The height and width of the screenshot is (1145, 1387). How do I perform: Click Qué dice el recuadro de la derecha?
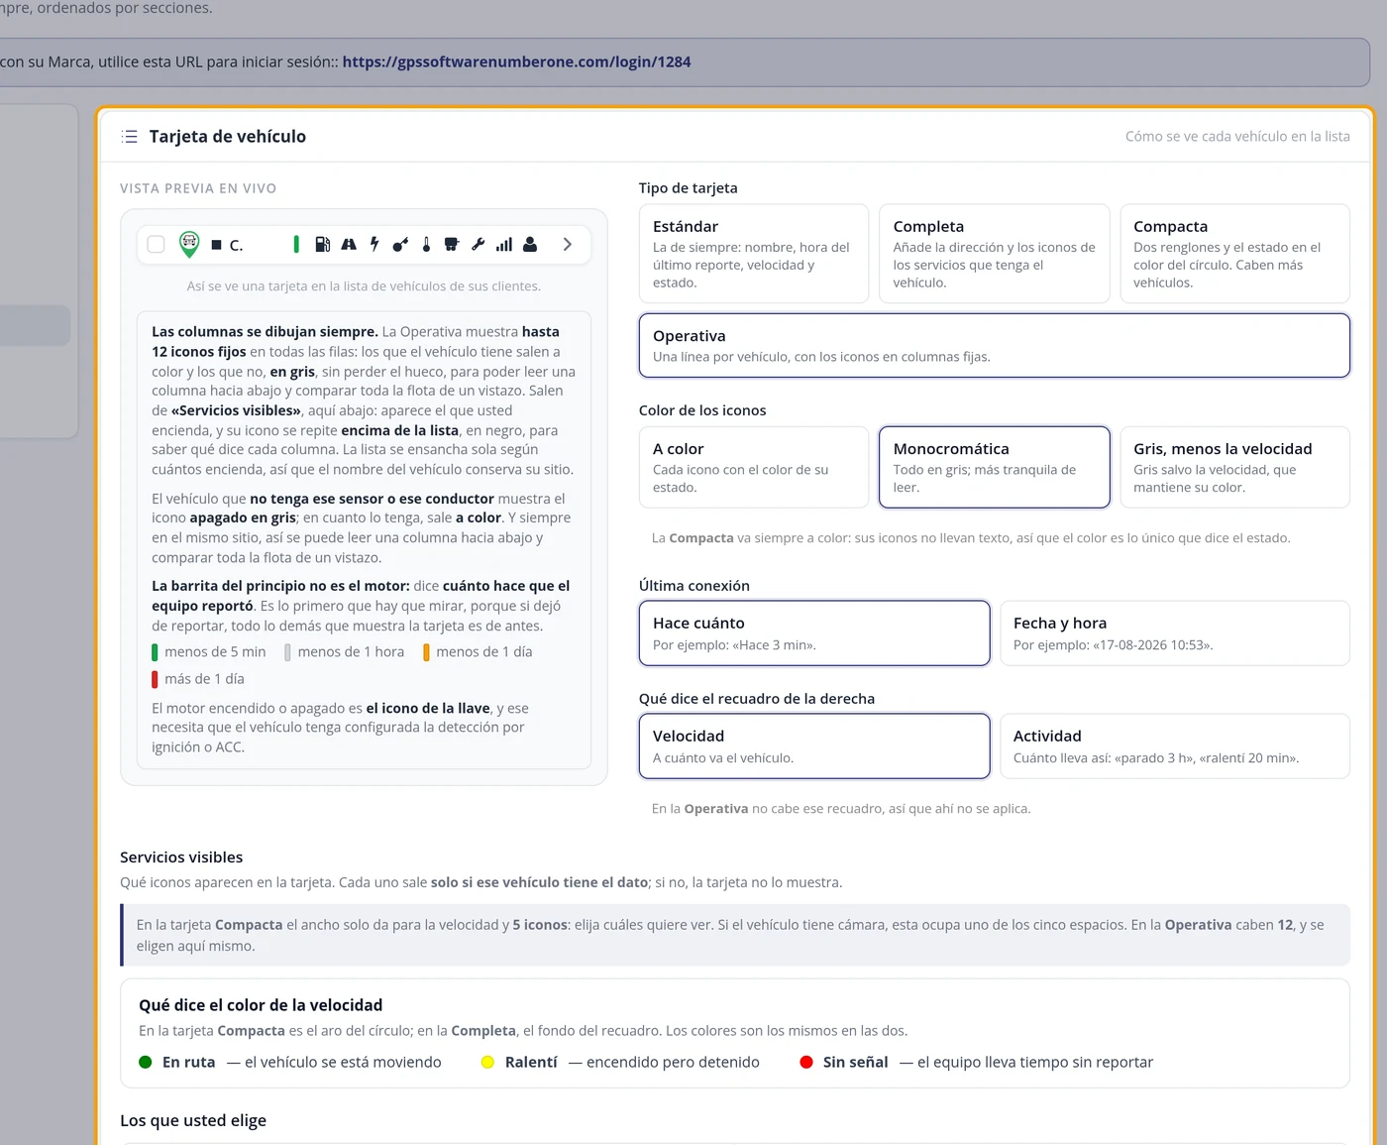click(x=757, y=699)
